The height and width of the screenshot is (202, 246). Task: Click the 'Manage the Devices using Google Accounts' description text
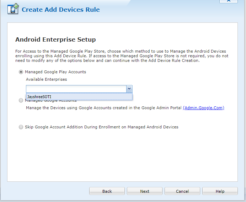click(104, 108)
